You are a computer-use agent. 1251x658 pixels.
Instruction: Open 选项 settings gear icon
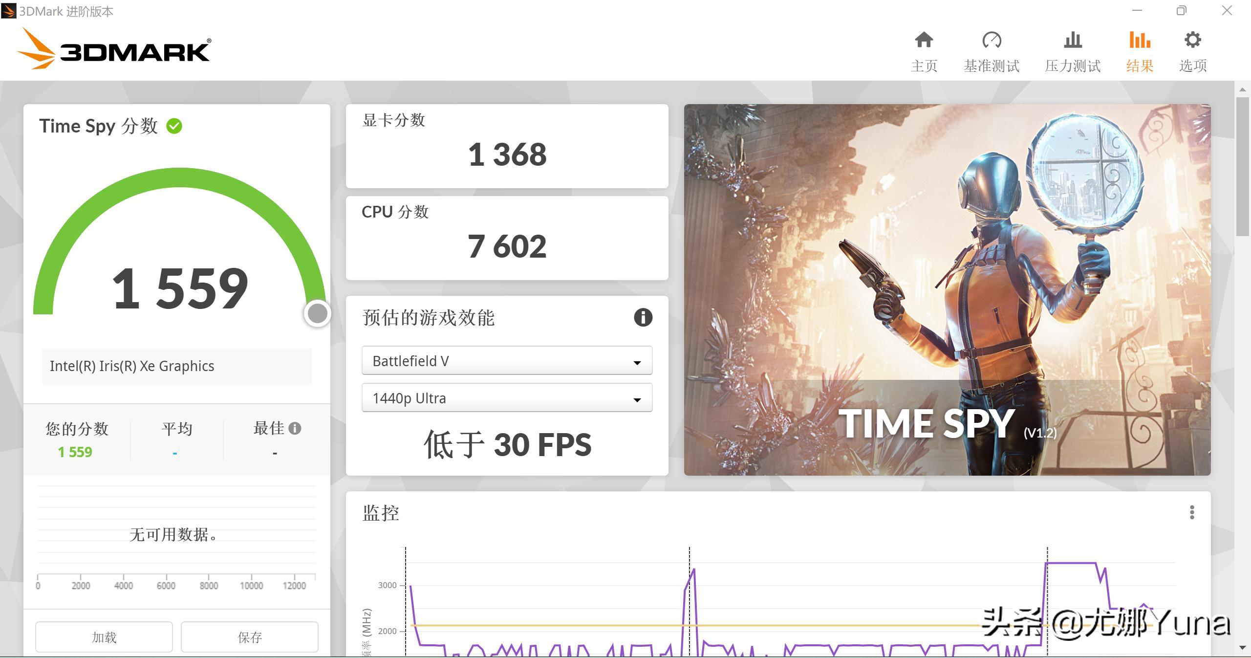1192,40
